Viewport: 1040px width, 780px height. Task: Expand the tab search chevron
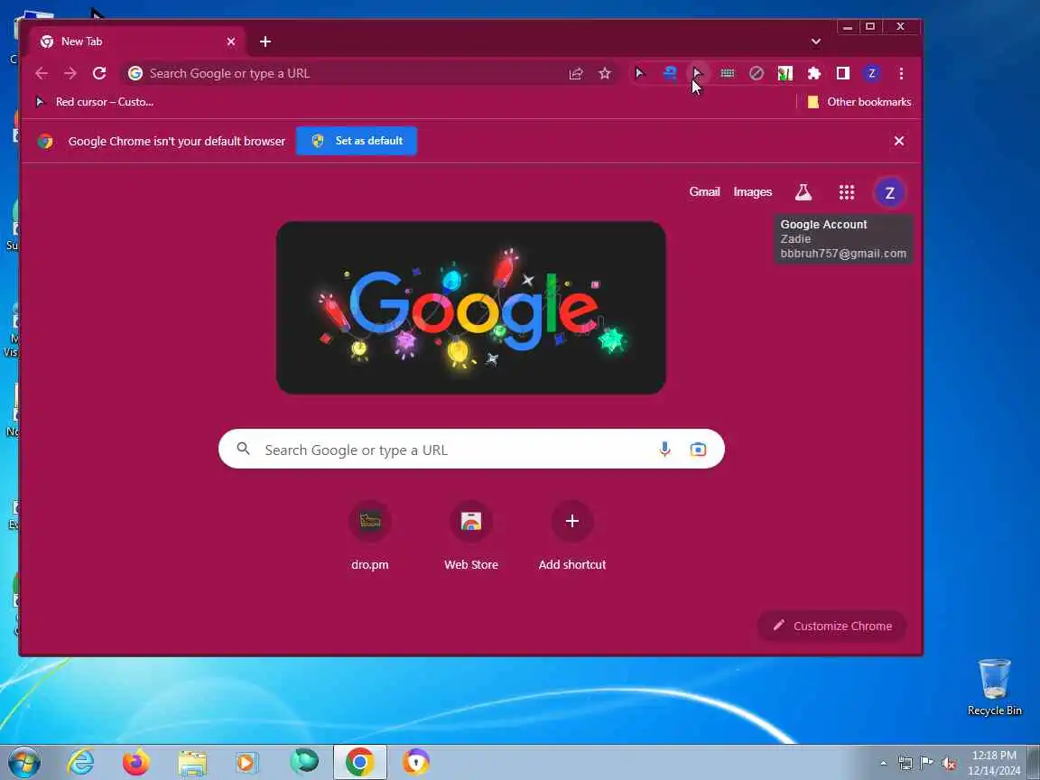(816, 42)
